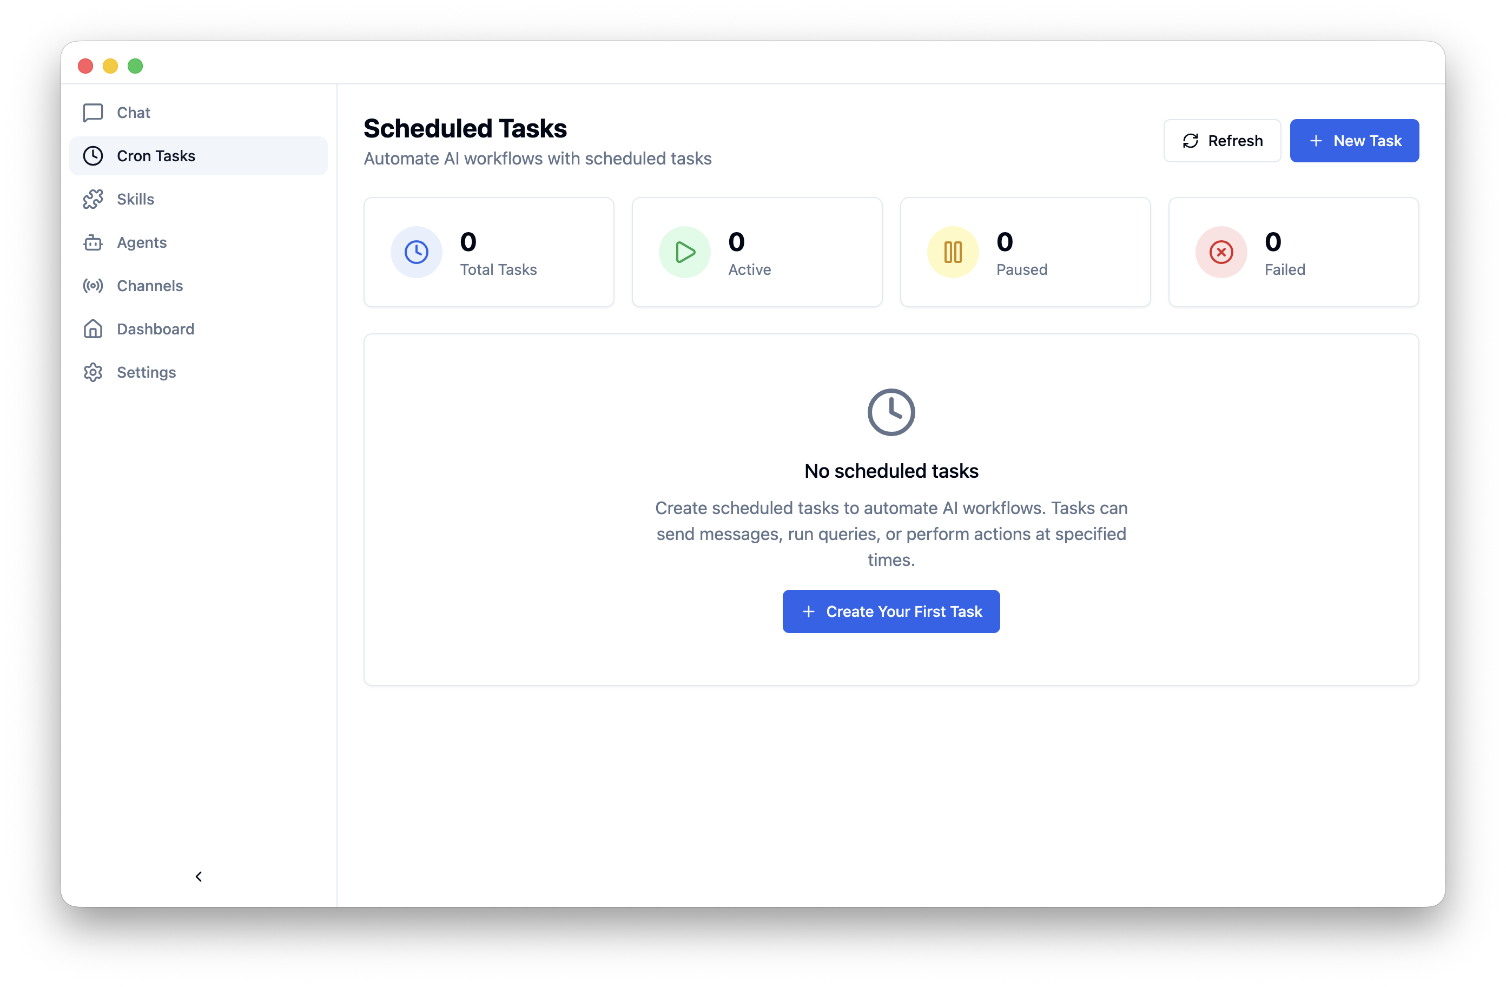Click the red X icon on Failed card

[1220, 252]
